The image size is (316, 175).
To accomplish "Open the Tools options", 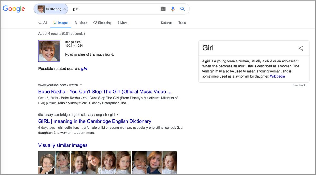I will tap(182, 23).
